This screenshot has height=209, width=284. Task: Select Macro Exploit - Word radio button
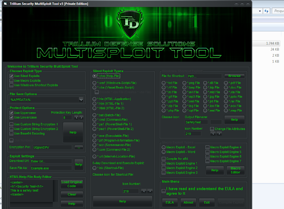pos(164,152)
